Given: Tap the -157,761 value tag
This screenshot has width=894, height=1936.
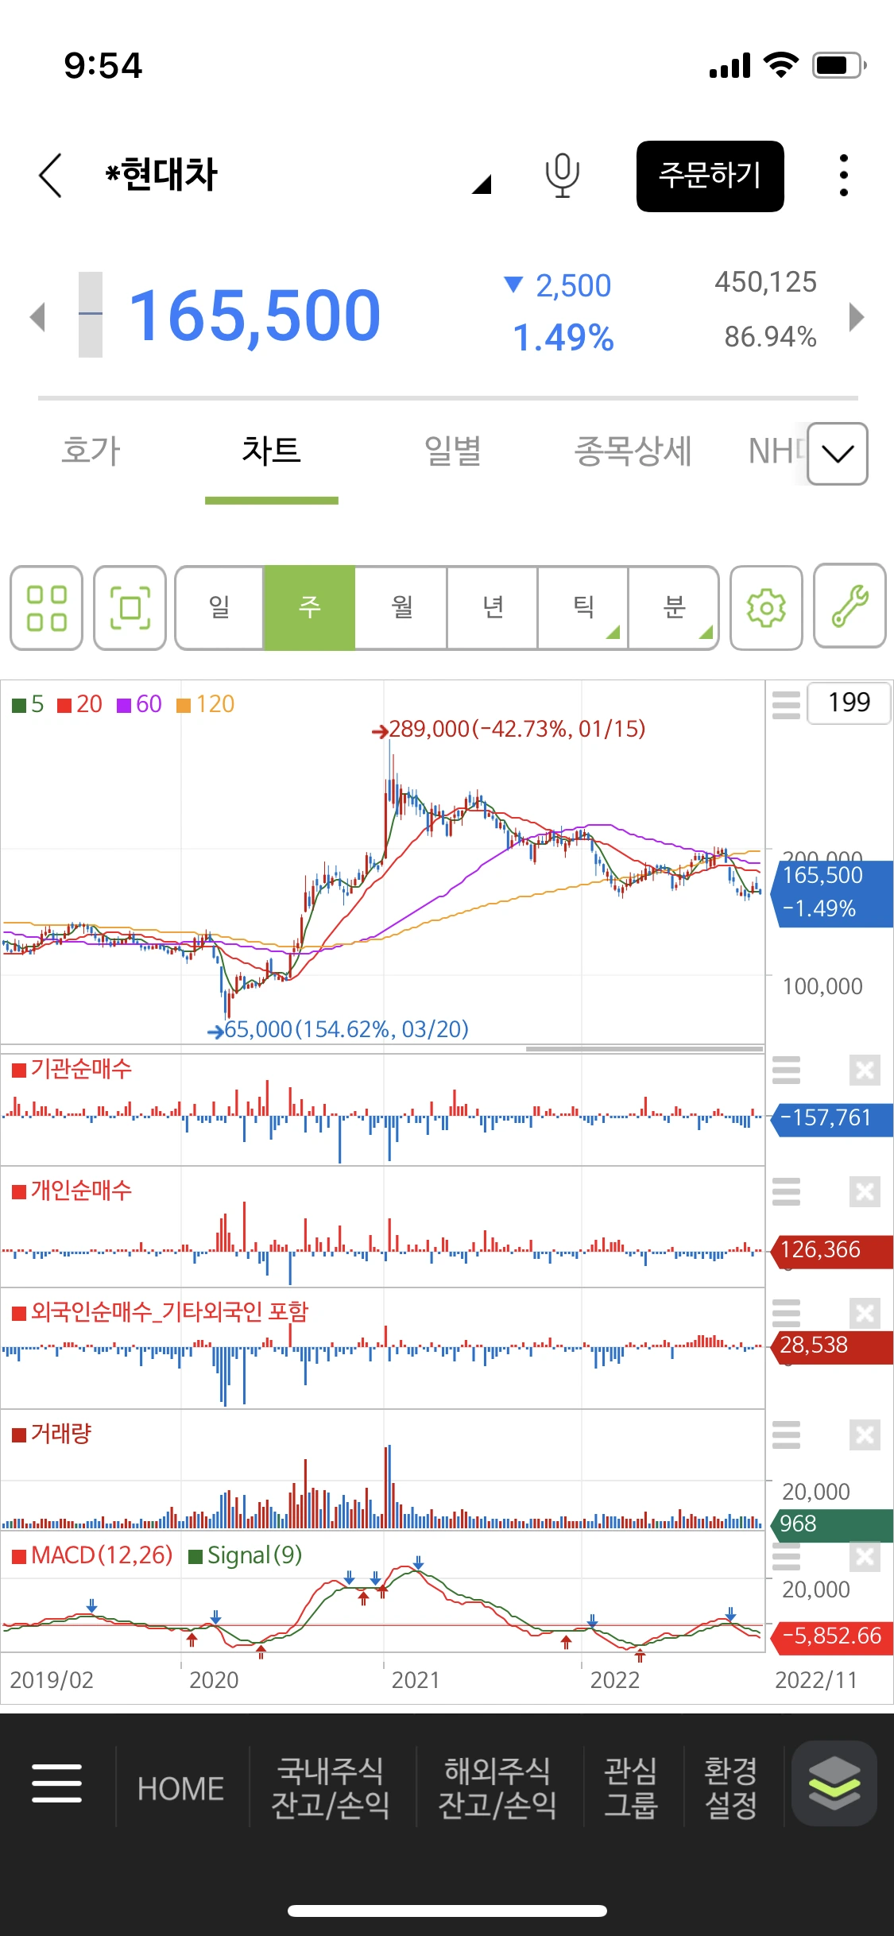Looking at the screenshot, I should point(832,1118).
